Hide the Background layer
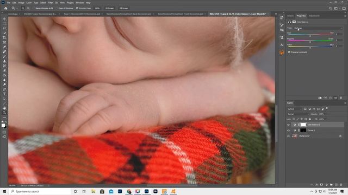 [x=289, y=136]
